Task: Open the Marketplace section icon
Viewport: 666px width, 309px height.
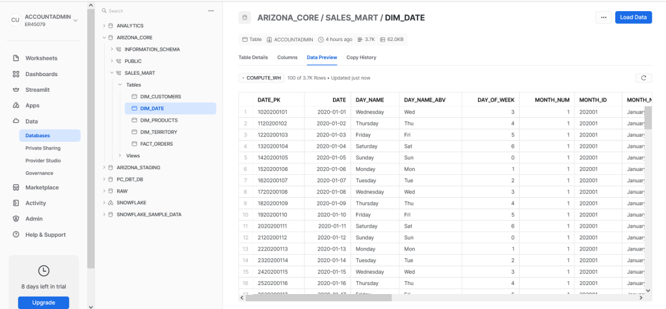Action: (x=17, y=187)
